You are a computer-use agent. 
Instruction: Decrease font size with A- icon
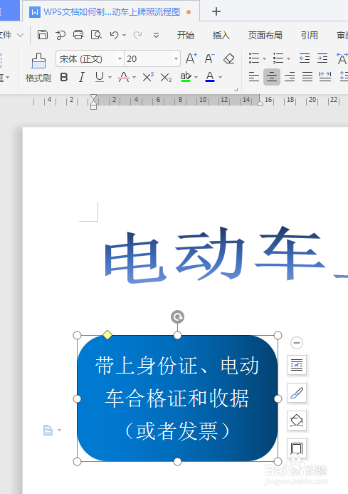pyautogui.click(x=209, y=58)
